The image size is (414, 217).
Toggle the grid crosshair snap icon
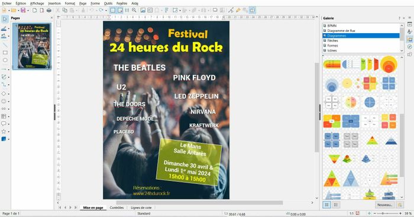(127, 10)
